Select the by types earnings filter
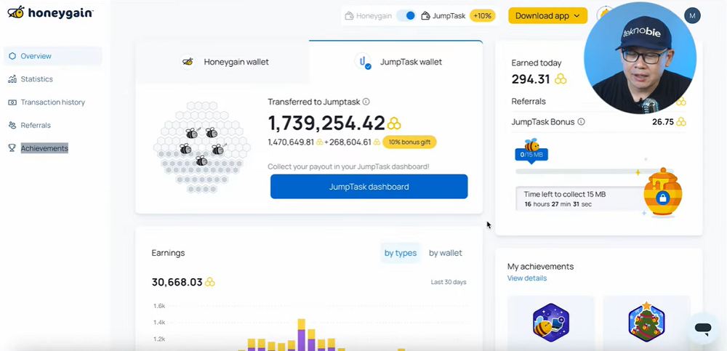The image size is (727, 351). (401, 253)
